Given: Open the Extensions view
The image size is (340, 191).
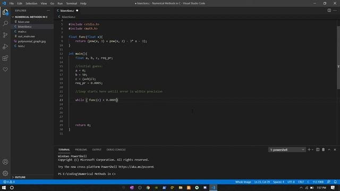Looking at the screenshot, I should (5, 58).
